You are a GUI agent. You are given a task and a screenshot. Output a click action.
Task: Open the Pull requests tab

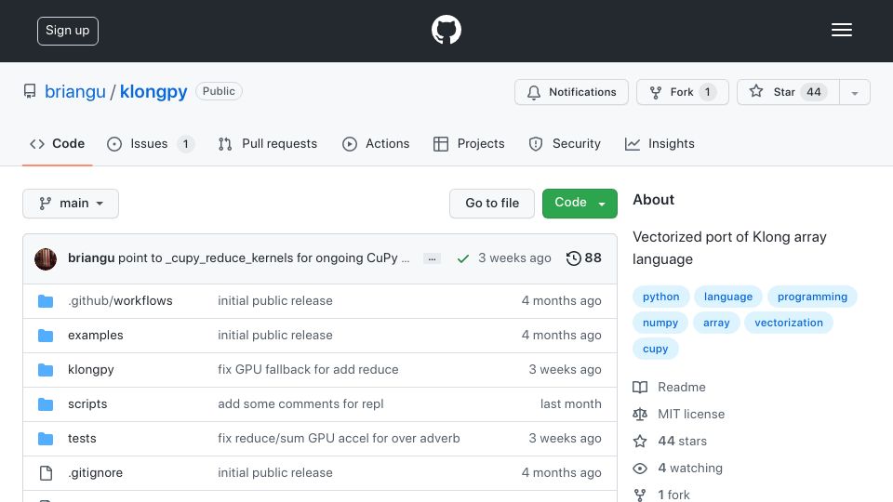(268, 144)
